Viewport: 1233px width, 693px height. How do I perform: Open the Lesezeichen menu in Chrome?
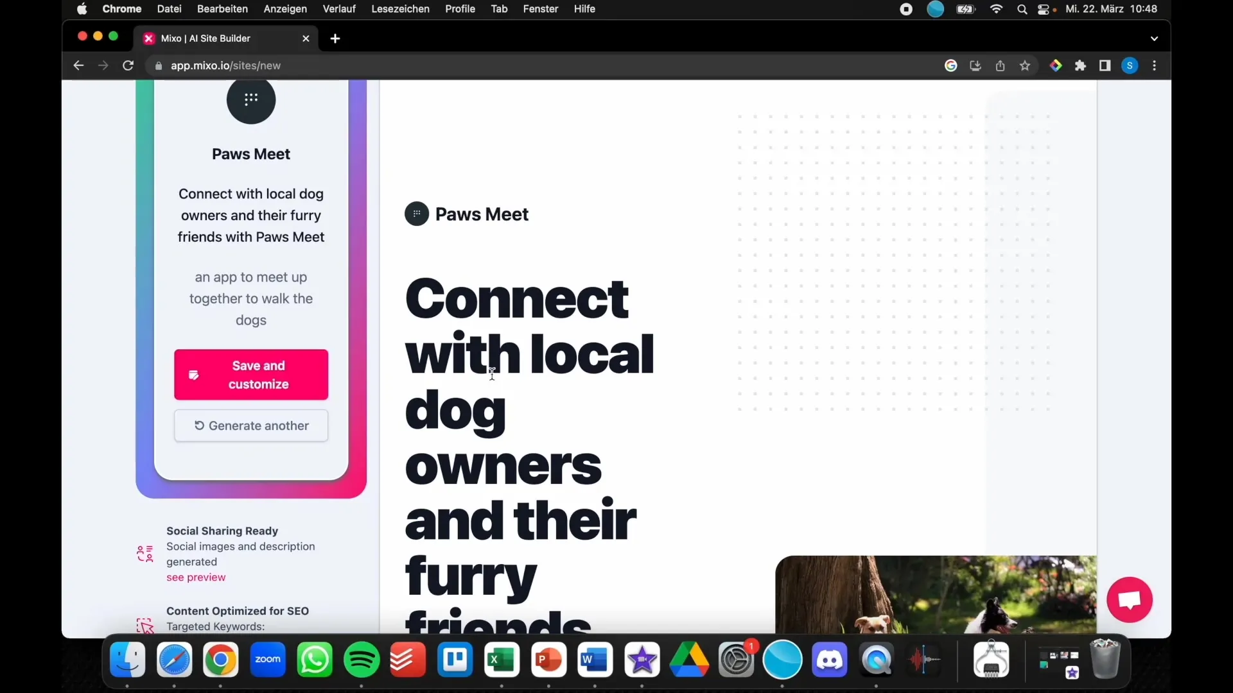tap(399, 8)
